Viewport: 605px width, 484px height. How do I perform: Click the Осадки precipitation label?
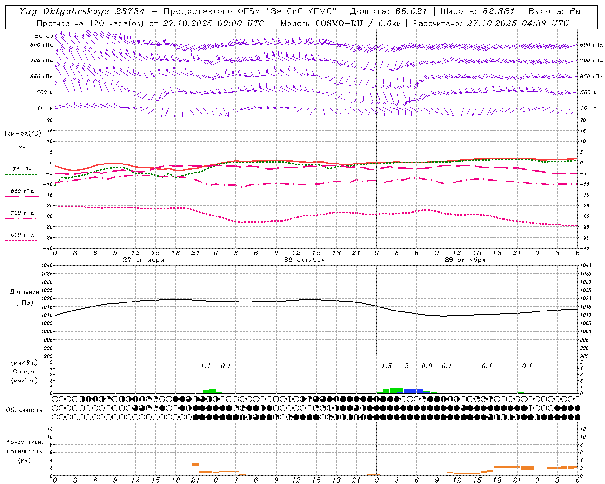[25, 372]
